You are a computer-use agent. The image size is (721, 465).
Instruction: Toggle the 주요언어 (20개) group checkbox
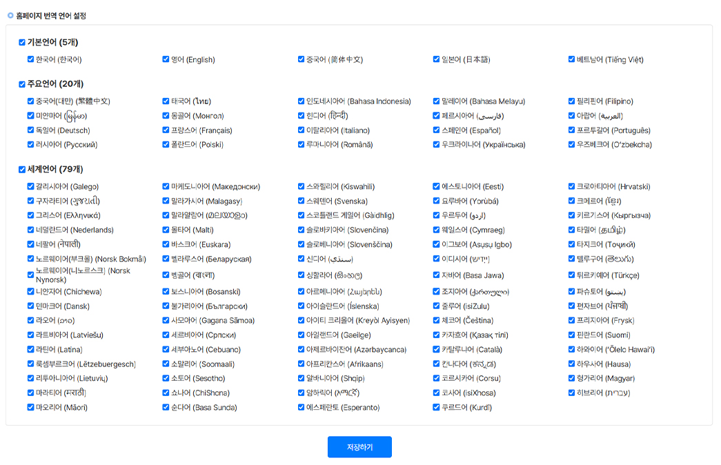(x=22, y=84)
